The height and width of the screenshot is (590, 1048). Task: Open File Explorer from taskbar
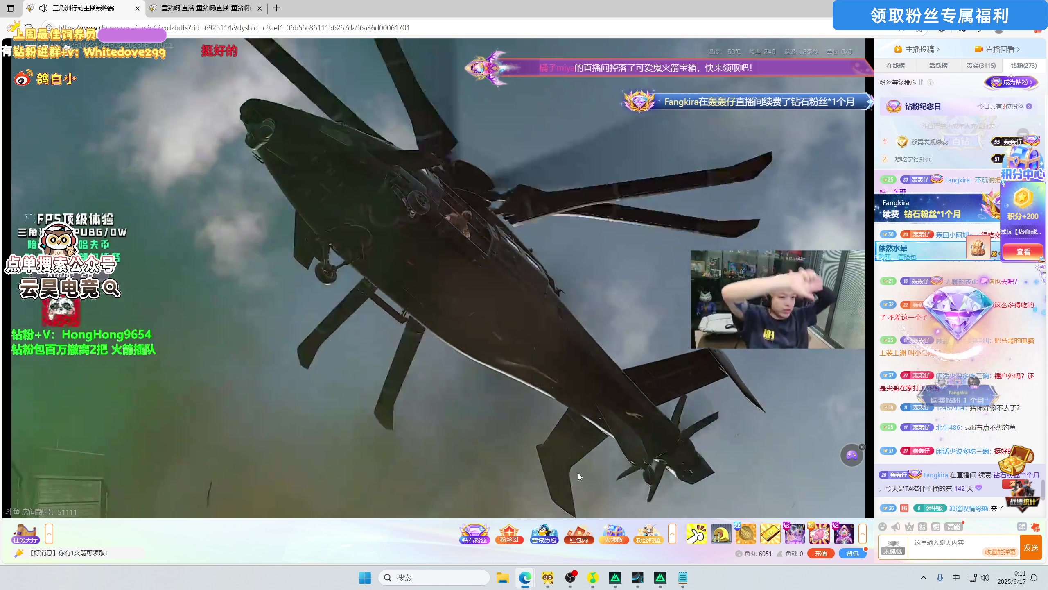(x=502, y=578)
